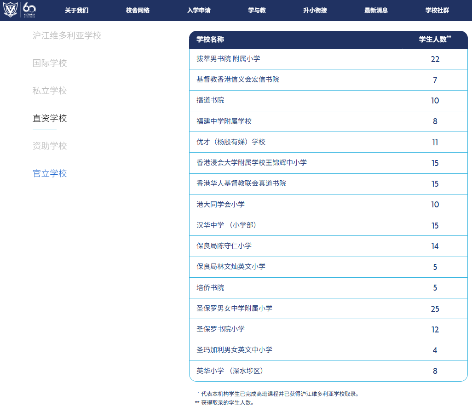The image size is (472, 412).
Task: Click student count 12 for 圣保罗书院小学
Action: 435,330
